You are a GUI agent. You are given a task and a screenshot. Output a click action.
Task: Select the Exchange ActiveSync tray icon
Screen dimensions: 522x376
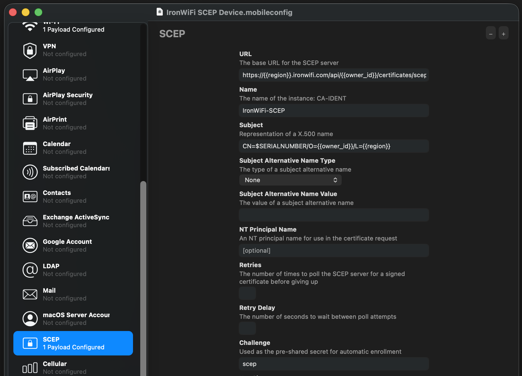30,221
